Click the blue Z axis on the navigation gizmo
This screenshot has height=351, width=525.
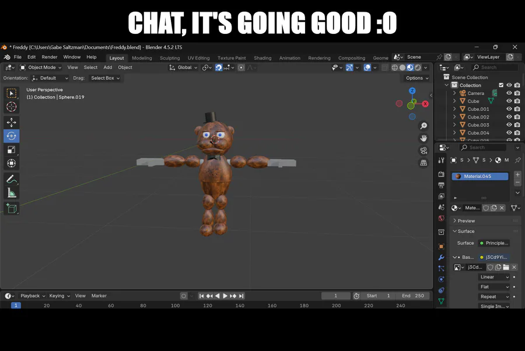point(412,91)
